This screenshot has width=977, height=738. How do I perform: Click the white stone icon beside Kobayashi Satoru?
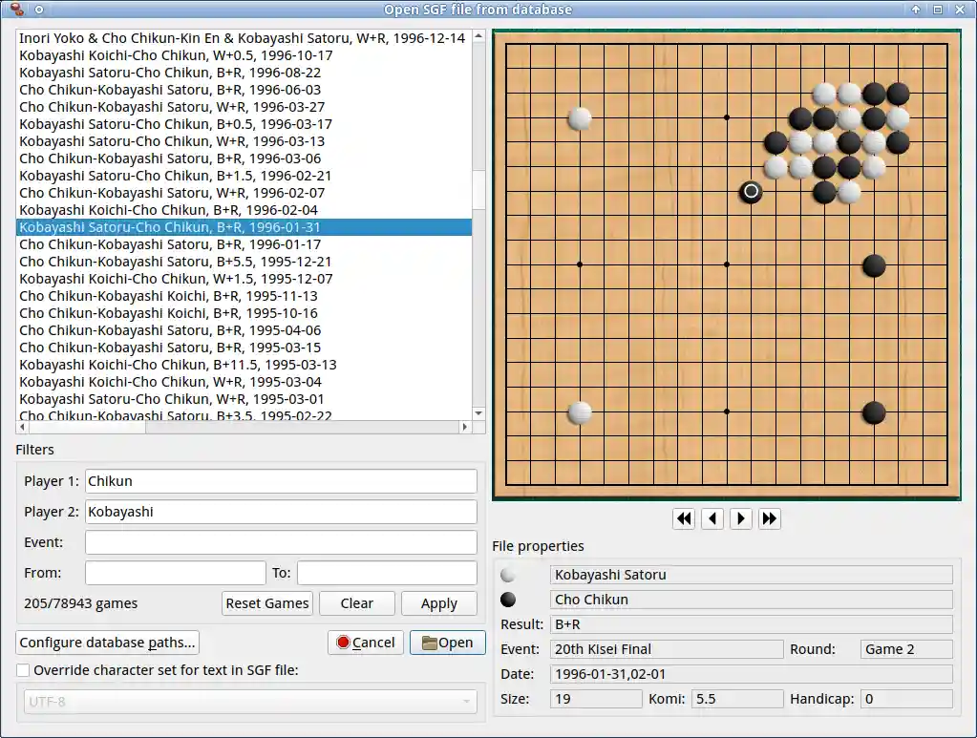coord(508,574)
